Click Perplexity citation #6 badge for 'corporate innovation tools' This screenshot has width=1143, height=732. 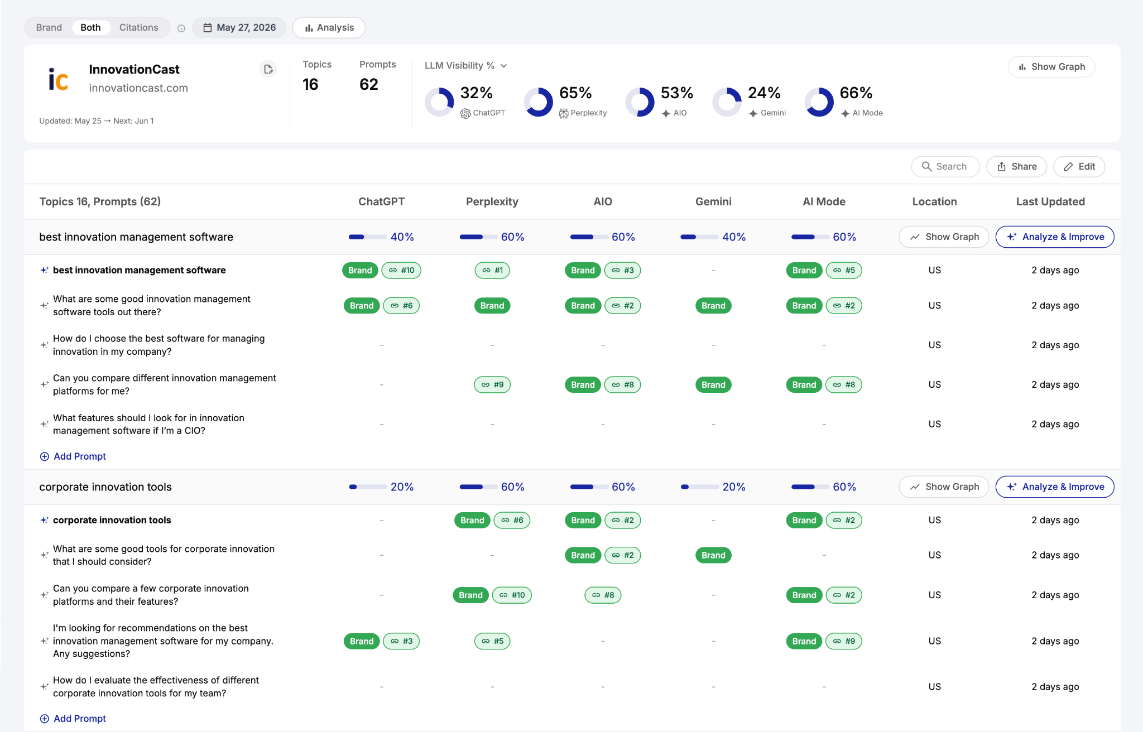(512, 521)
